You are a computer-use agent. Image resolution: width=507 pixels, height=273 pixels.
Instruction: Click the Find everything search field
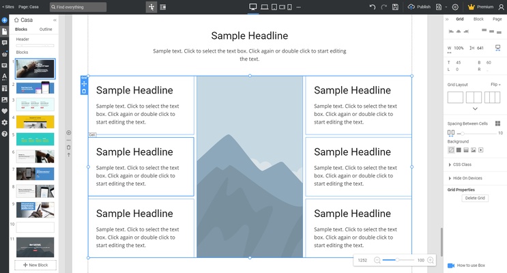click(78, 7)
